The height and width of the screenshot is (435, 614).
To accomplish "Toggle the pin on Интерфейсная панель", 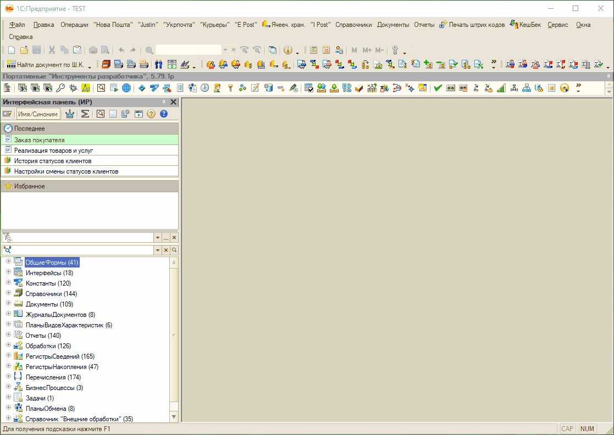I will tap(164, 102).
